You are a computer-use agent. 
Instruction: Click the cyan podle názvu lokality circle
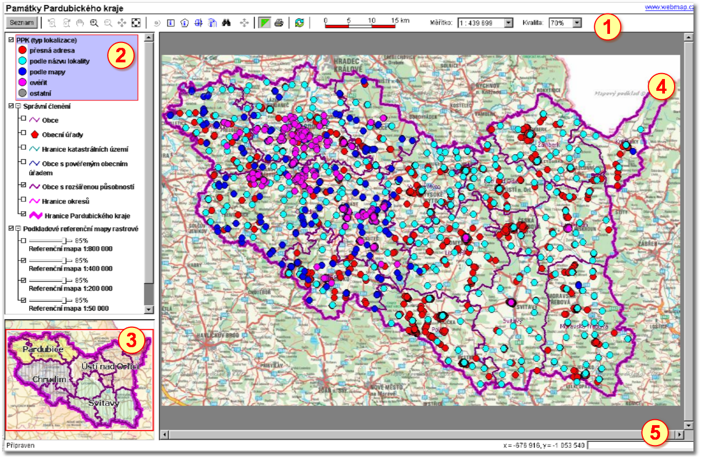pyautogui.click(x=22, y=61)
